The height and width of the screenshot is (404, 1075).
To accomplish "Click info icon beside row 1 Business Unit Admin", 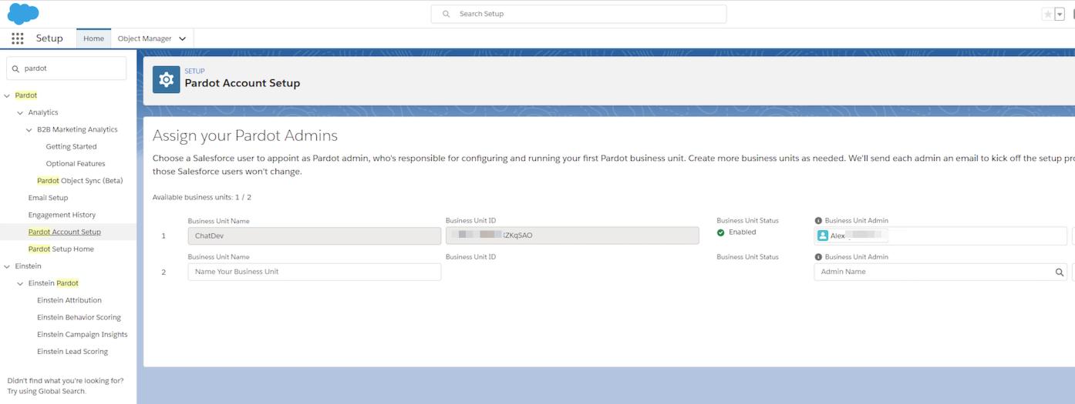I will pos(818,221).
